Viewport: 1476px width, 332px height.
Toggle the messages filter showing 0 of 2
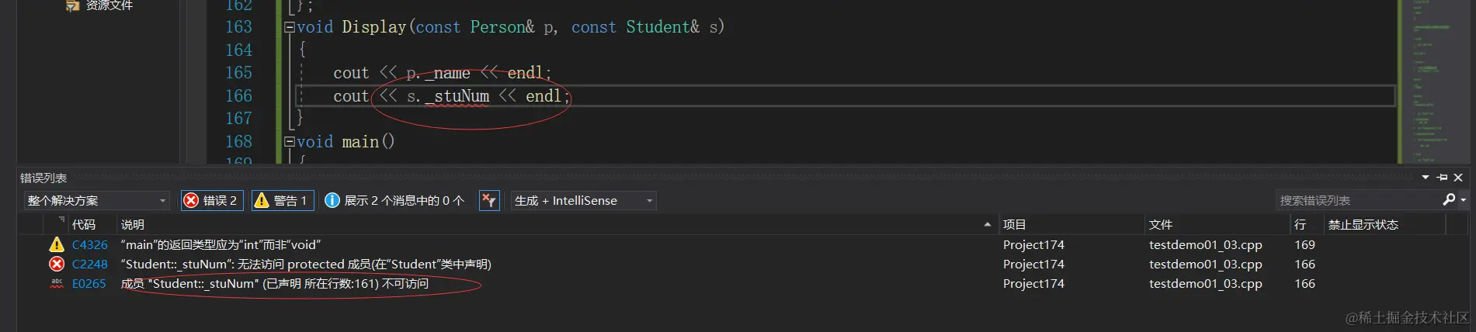pos(394,200)
